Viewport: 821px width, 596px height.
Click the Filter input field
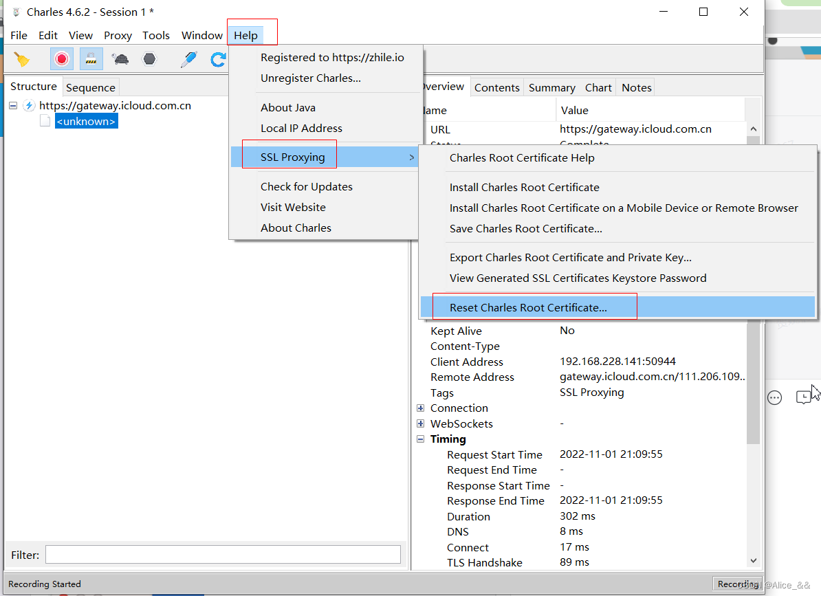223,555
